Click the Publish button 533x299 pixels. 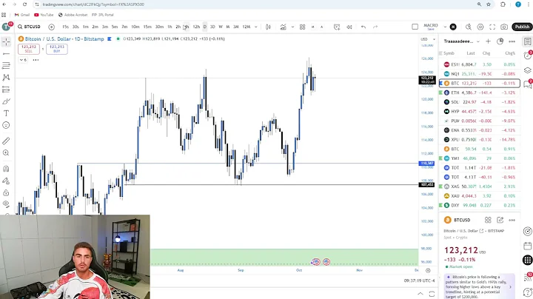click(522, 27)
